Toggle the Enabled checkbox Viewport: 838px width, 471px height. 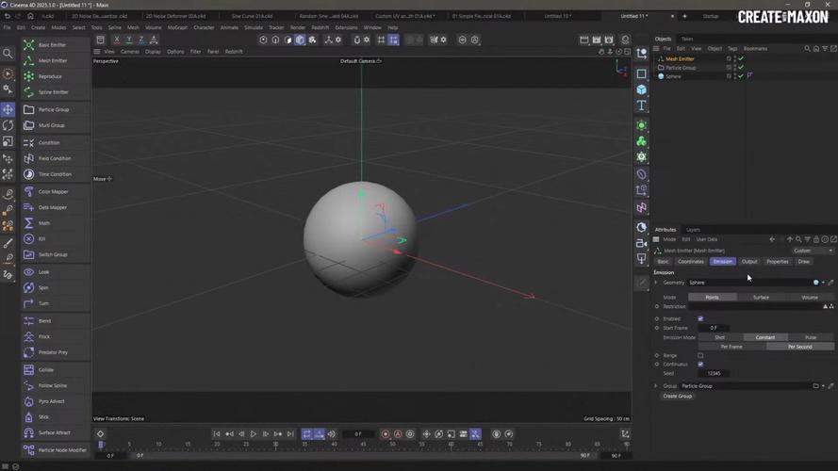[x=700, y=318]
